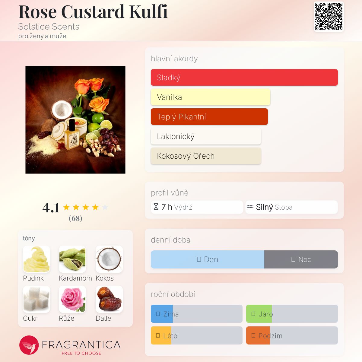
Task: Select the Kardamom note image
Action: tap(72, 259)
